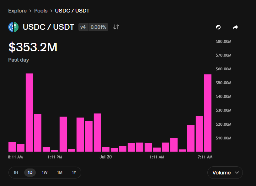Viewport: 256px width, 186px height.
Task: Click the 0.001% fee tier badge
Action: (x=98, y=27)
